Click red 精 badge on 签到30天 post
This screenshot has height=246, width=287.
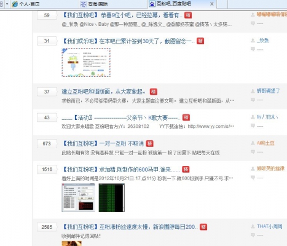[x=200, y=41]
